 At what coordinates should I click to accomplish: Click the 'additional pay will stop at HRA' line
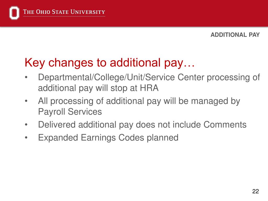click(x=98, y=88)
